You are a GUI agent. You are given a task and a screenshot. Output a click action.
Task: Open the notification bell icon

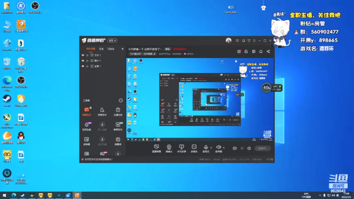[x=261, y=51]
